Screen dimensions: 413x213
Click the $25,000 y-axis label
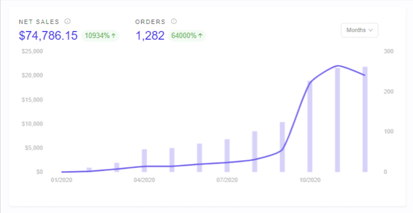pyautogui.click(x=32, y=51)
